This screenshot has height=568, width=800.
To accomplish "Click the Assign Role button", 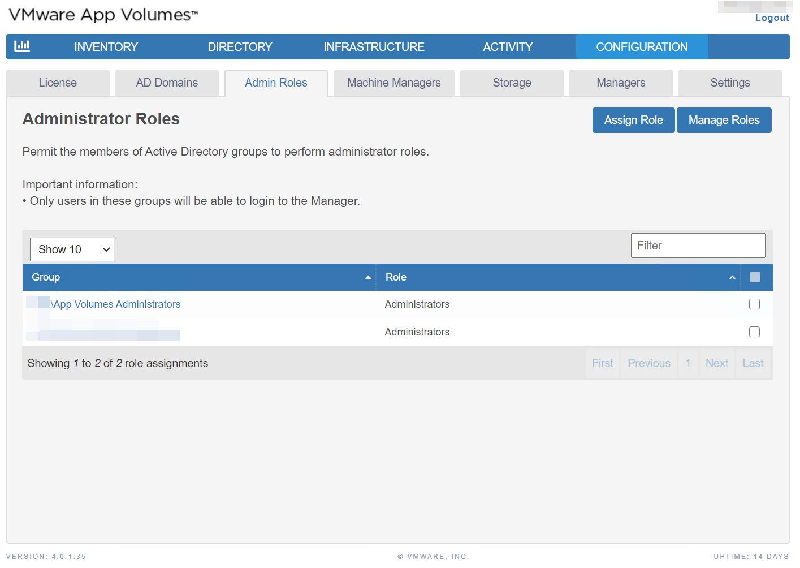I will pos(633,120).
